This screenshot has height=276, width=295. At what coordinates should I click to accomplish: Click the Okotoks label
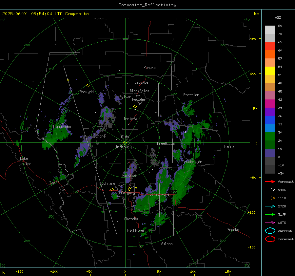tap(131, 219)
